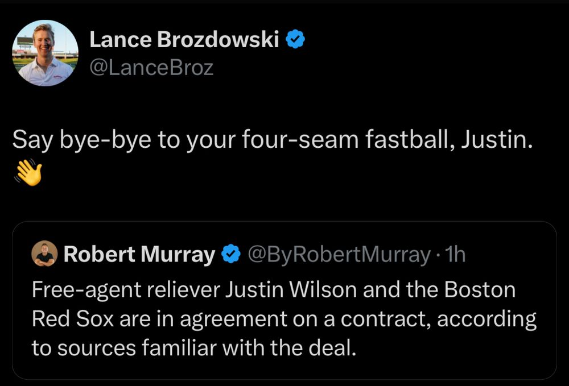Image resolution: width=569 pixels, height=386 pixels.
Task: Select Robert Murray's name in quoted tweet
Action: point(139,254)
